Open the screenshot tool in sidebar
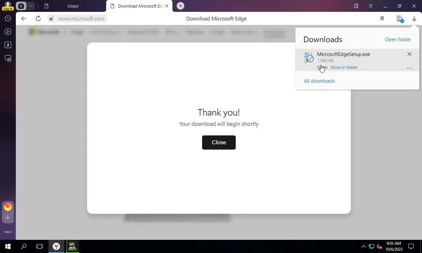422x253 pixels. click(8, 58)
